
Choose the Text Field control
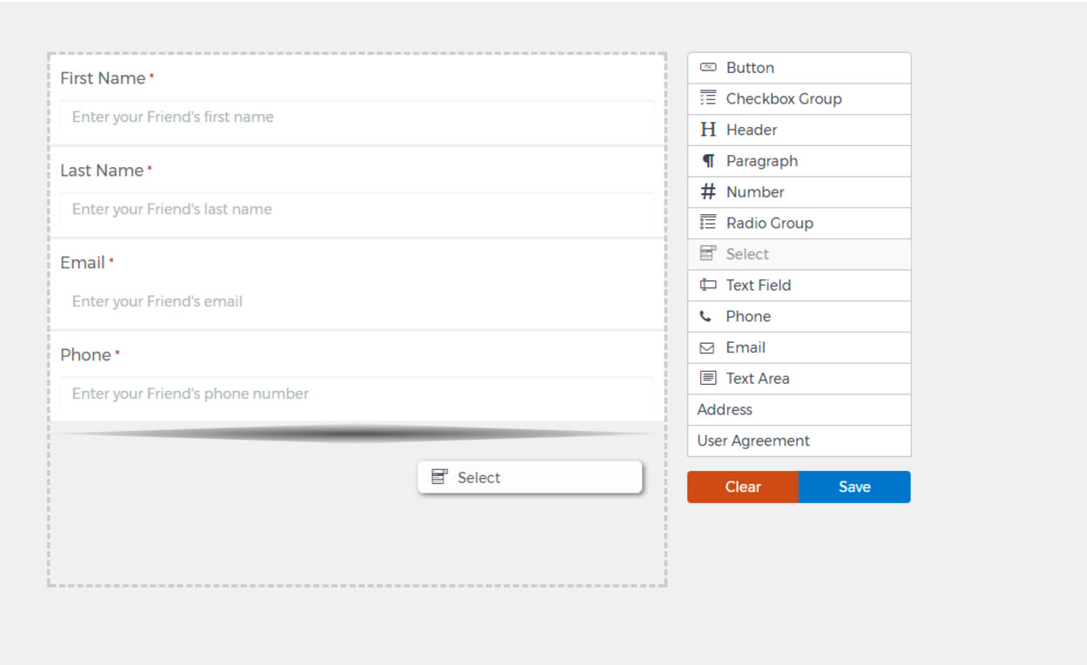point(799,285)
